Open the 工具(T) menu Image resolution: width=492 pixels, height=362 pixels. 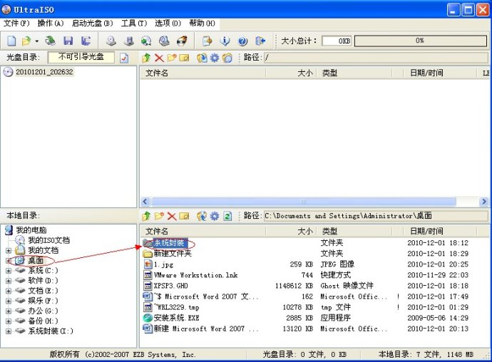tap(134, 24)
